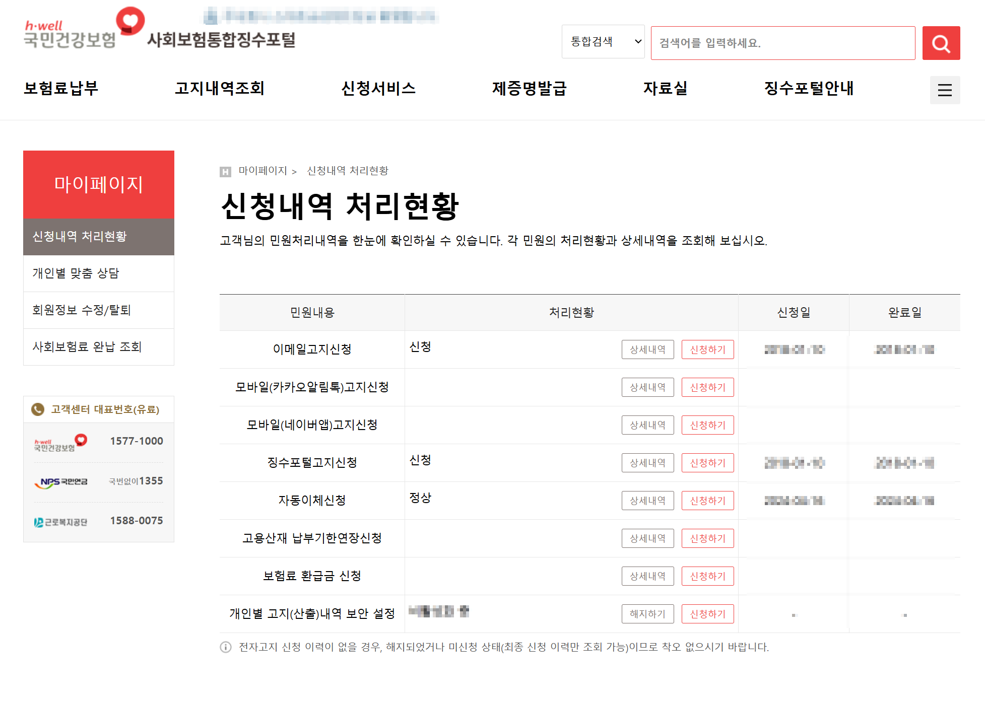Open the hamburger full menu icon

click(944, 90)
